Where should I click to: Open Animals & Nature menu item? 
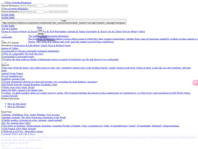[76, 32]
